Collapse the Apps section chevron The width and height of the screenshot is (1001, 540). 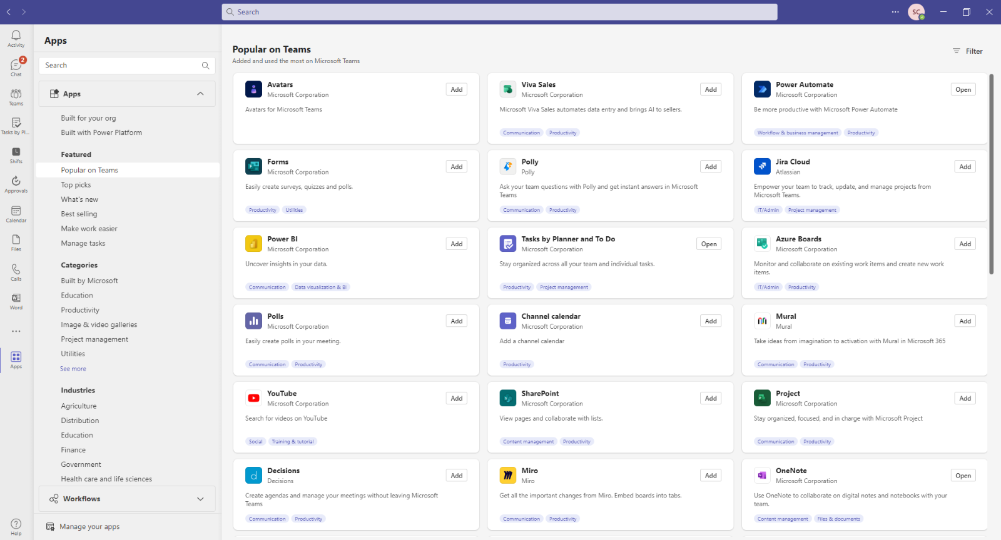click(200, 94)
